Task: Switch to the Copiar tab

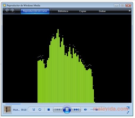Action: click(x=83, y=11)
